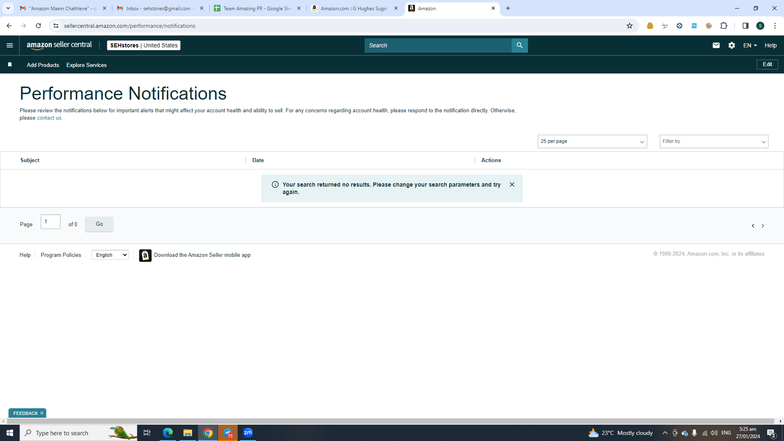Screen dimensions: 784x441
Task: Click Download the Amazon Seller mobile app
Action: [202, 255]
